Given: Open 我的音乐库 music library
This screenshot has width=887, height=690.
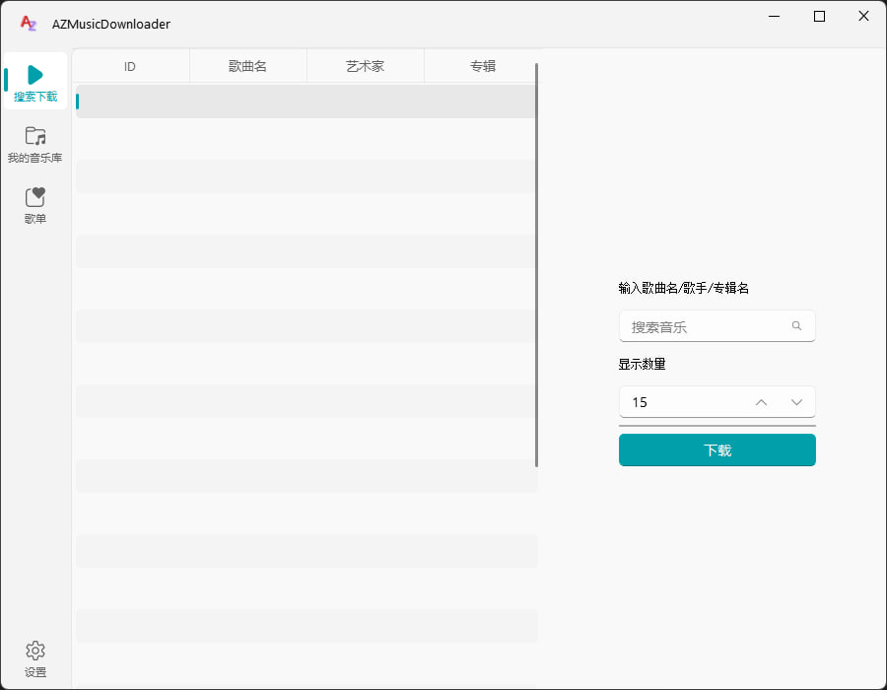Looking at the screenshot, I should pyautogui.click(x=35, y=145).
